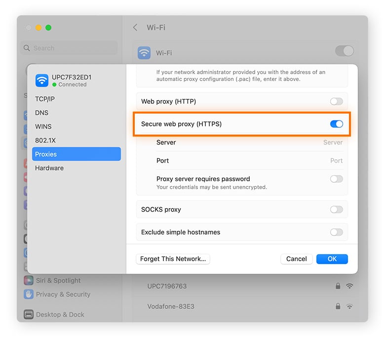Click the UPC7F32ED1 network name
Viewport: 385px width, 340px height.
coord(72,77)
